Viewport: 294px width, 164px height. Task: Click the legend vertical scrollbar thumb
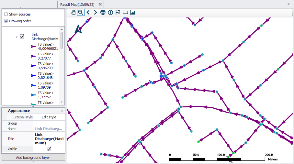click(x=62, y=41)
